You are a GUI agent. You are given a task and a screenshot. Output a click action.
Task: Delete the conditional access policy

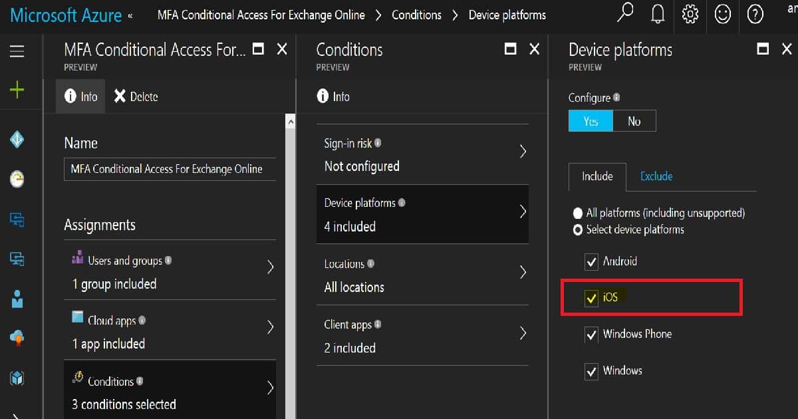(x=136, y=97)
